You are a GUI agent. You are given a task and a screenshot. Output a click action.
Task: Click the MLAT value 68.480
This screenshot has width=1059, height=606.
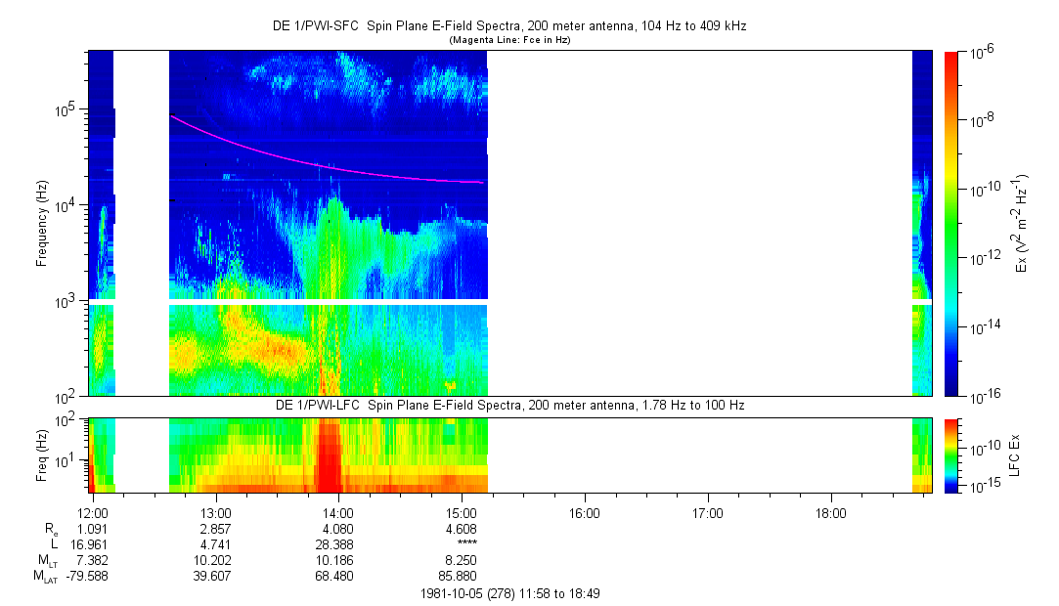(x=338, y=576)
